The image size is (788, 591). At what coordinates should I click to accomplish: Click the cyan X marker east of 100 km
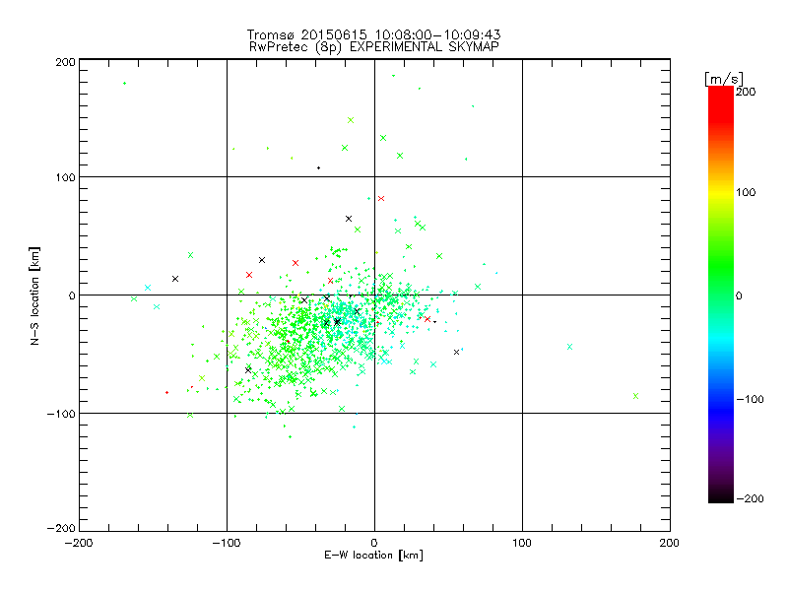tap(569, 347)
